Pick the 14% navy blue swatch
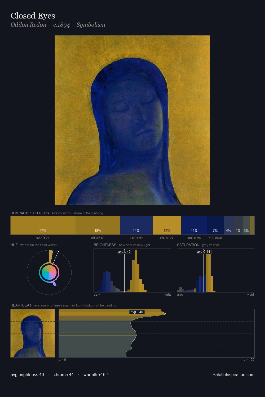This screenshot has width=265, height=397. click(x=136, y=225)
